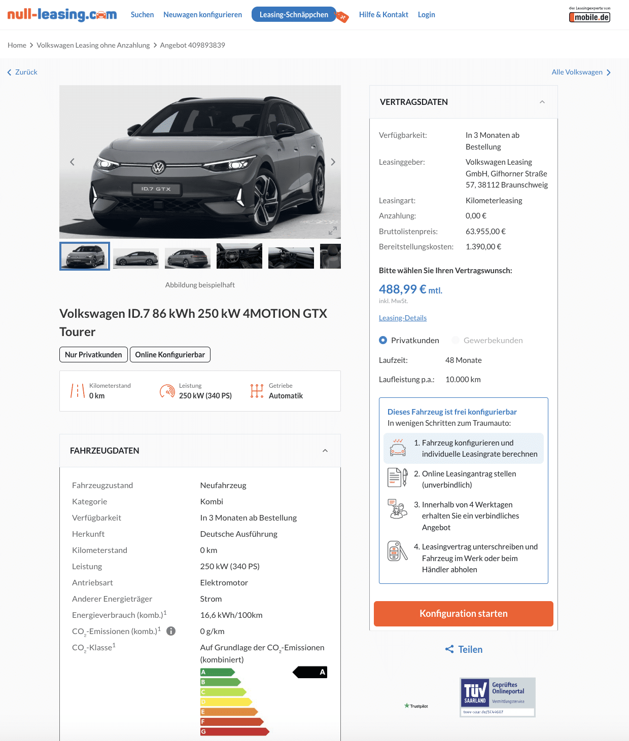The width and height of the screenshot is (629, 741).
Task: Open the Trustpilot rating badge
Action: point(416,706)
